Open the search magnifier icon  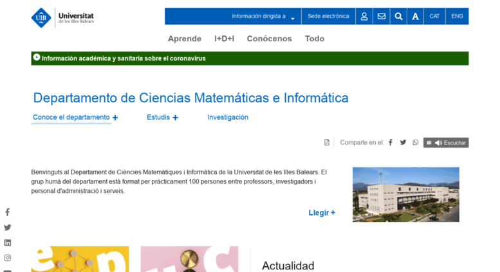[x=398, y=16]
